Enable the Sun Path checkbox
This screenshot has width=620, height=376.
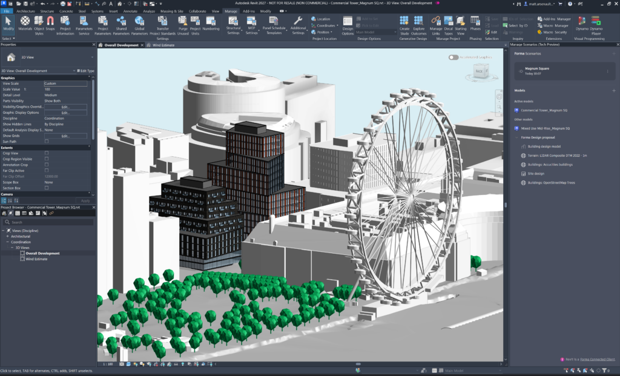[47, 141]
